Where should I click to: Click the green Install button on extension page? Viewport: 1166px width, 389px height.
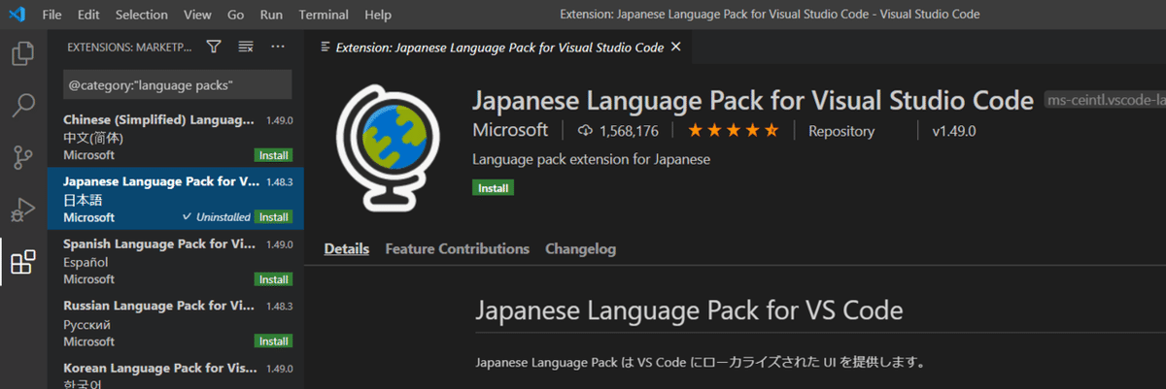pos(494,187)
